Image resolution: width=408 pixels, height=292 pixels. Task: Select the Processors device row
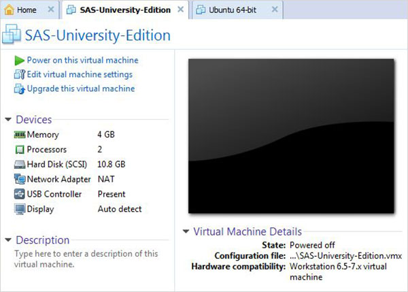click(x=58, y=150)
